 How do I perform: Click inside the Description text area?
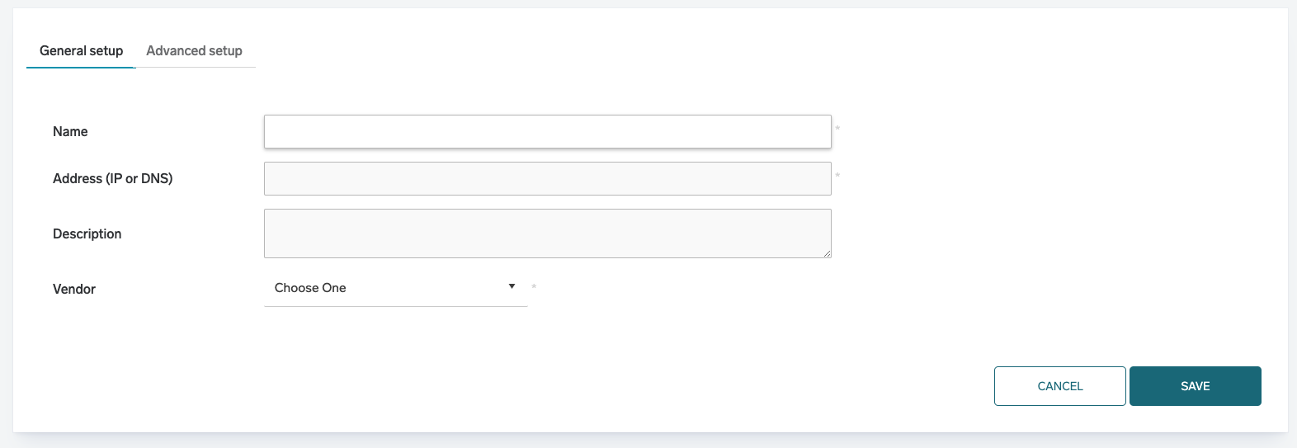tap(547, 233)
